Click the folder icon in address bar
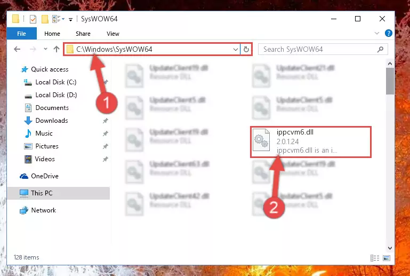 coord(70,49)
